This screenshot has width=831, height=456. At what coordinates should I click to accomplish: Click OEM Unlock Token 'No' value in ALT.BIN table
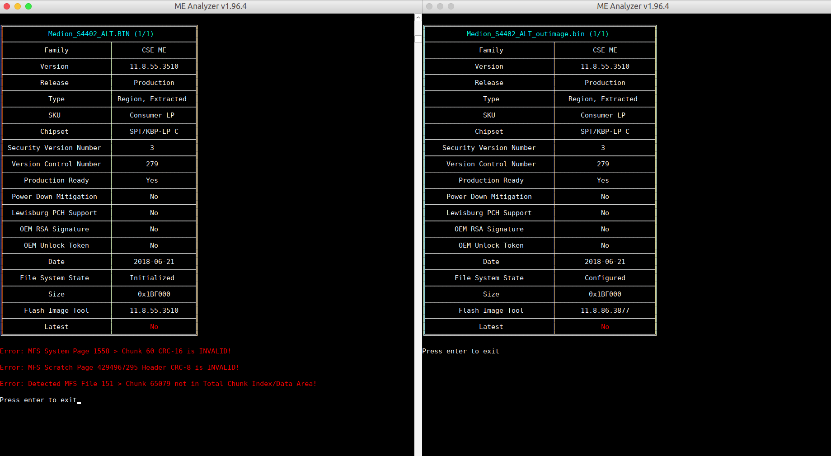tap(154, 245)
